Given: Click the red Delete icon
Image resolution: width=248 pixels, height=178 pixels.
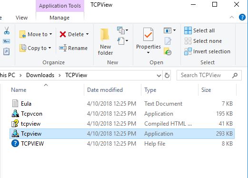Looking at the screenshot, I should (63, 34).
